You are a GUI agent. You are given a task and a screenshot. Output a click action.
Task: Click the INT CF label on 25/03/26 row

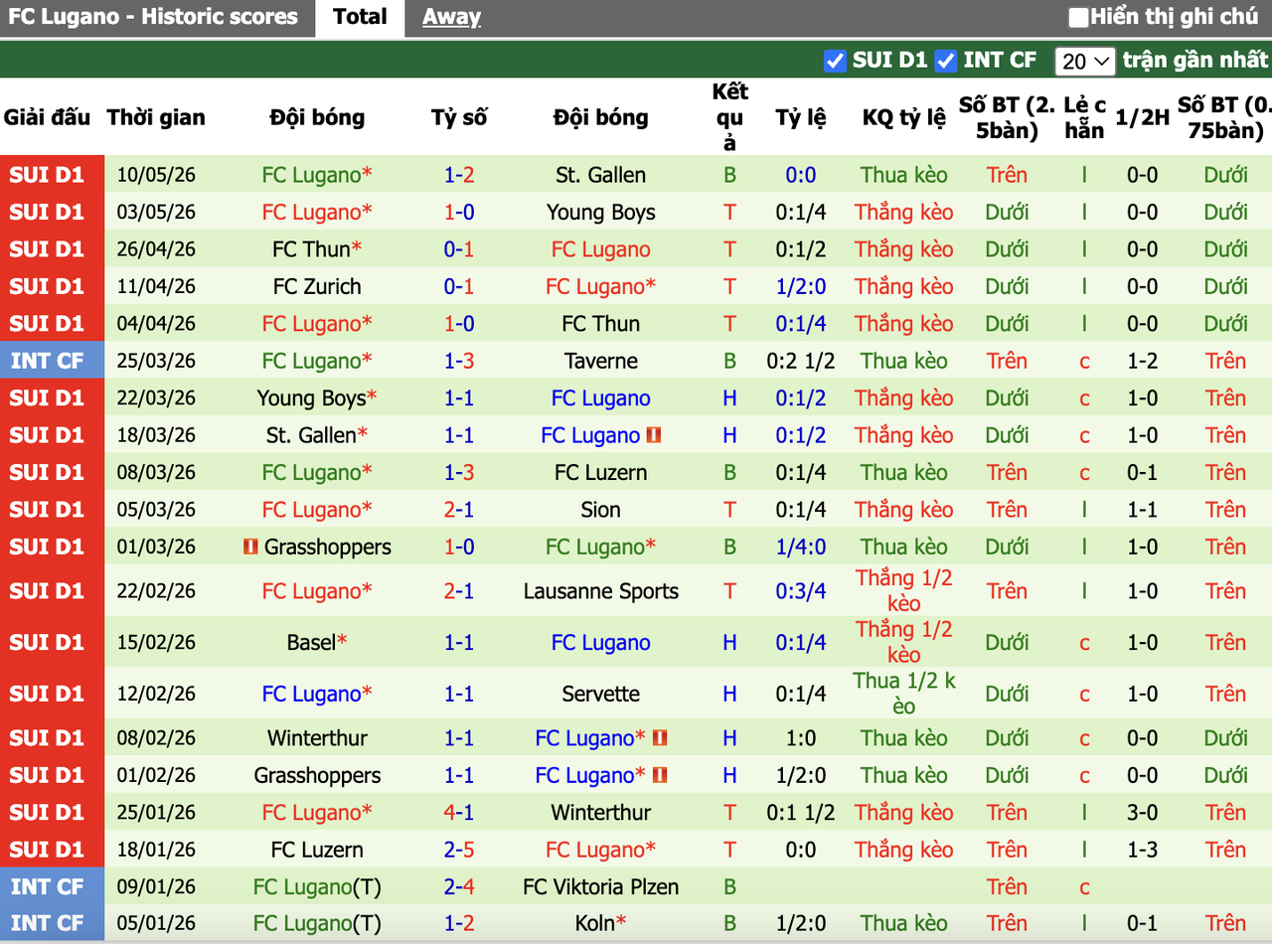tap(47, 361)
